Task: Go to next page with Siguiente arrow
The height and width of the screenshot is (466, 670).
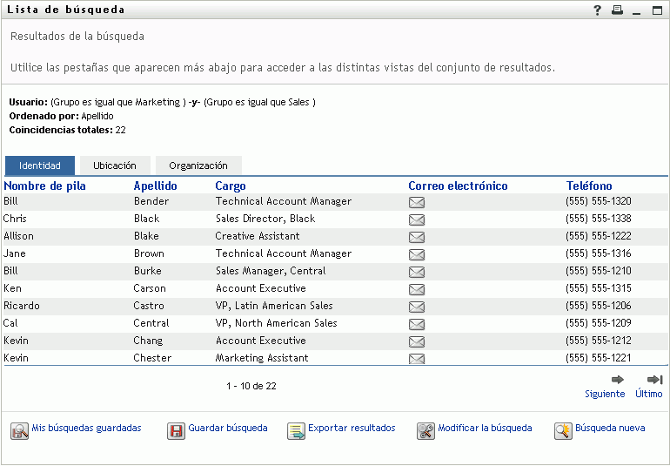Action: (618, 380)
